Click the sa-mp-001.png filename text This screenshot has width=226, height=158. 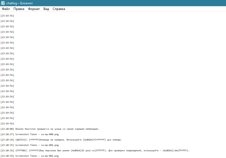[x=50, y=145]
